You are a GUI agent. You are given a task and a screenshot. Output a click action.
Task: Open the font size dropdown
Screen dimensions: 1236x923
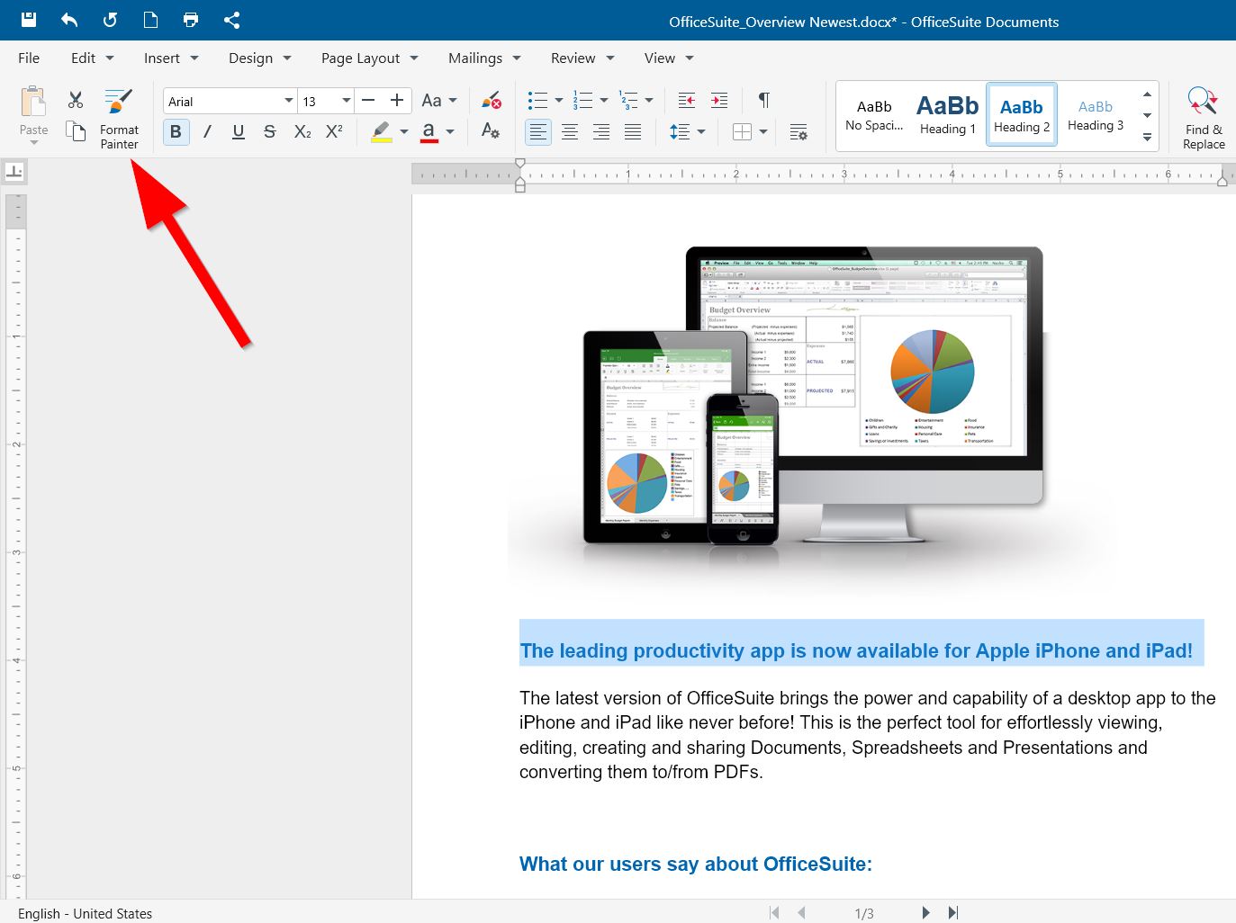point(346,101)
